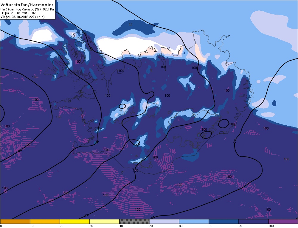Screen dimensions: 298x228
Task: Click the dark blue oval spot off east coast
Action: (x=274, y=103)
